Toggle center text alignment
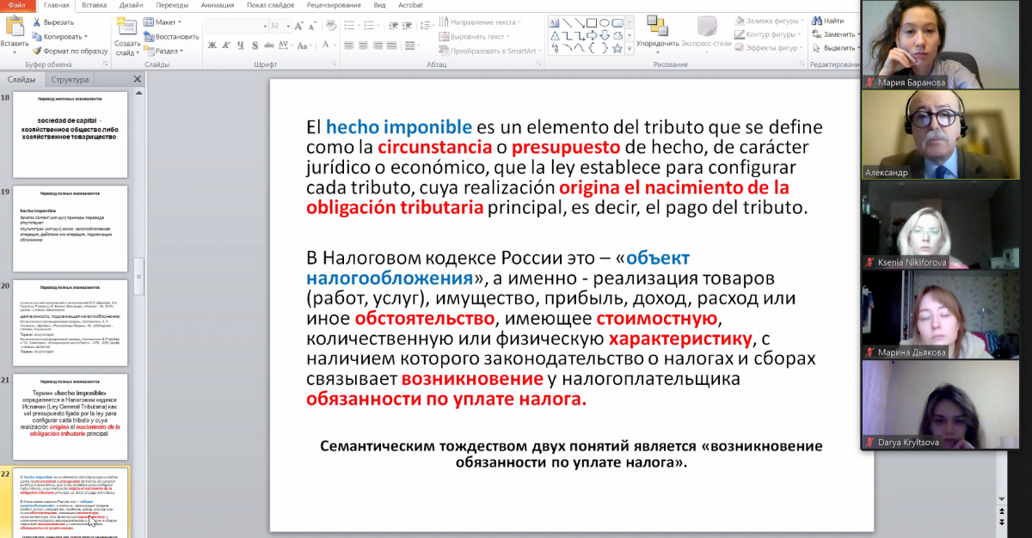The width and height of the screenshot is (1032, 538). [363, 46]
